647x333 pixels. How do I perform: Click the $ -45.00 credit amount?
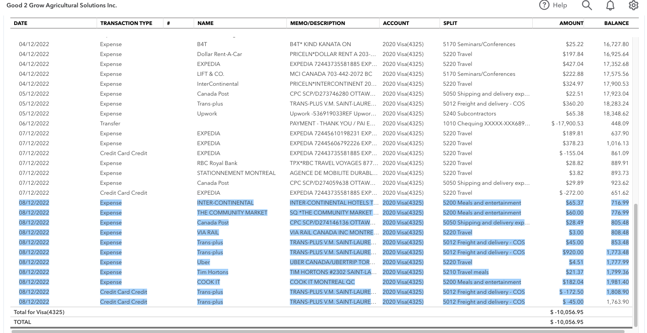[x=573, y=302]
